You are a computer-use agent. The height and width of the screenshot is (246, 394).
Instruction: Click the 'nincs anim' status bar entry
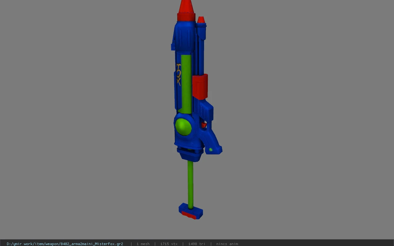coord(227,244)
